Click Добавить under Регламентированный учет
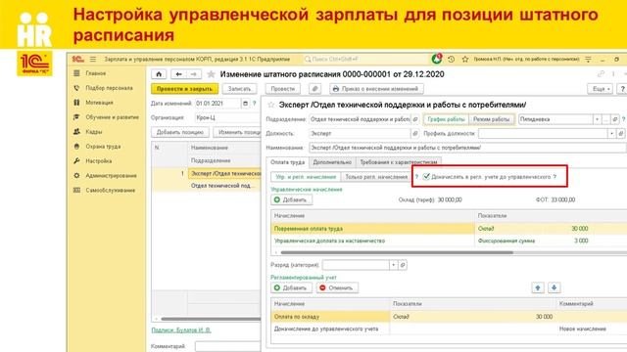The image size is (627, 352). click(x=291, y=287)
